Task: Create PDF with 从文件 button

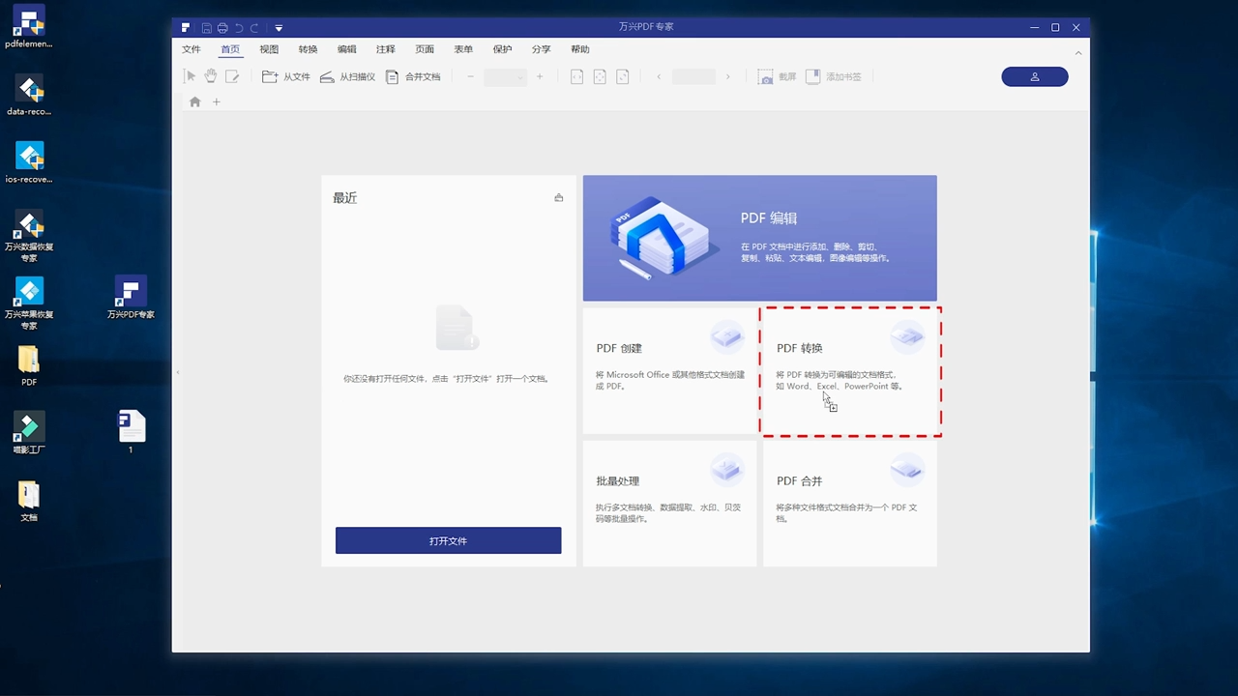Action: (286, 76)
